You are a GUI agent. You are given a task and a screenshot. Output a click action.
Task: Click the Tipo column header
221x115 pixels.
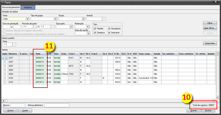tap(57, 54)
